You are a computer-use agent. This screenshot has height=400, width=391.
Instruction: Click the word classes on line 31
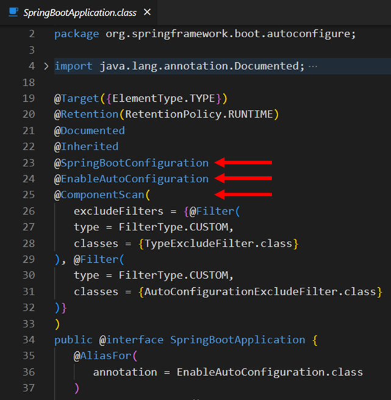[96, 291]
